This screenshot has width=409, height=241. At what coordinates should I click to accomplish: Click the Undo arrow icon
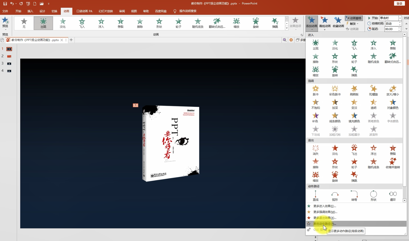click(12, 4)
